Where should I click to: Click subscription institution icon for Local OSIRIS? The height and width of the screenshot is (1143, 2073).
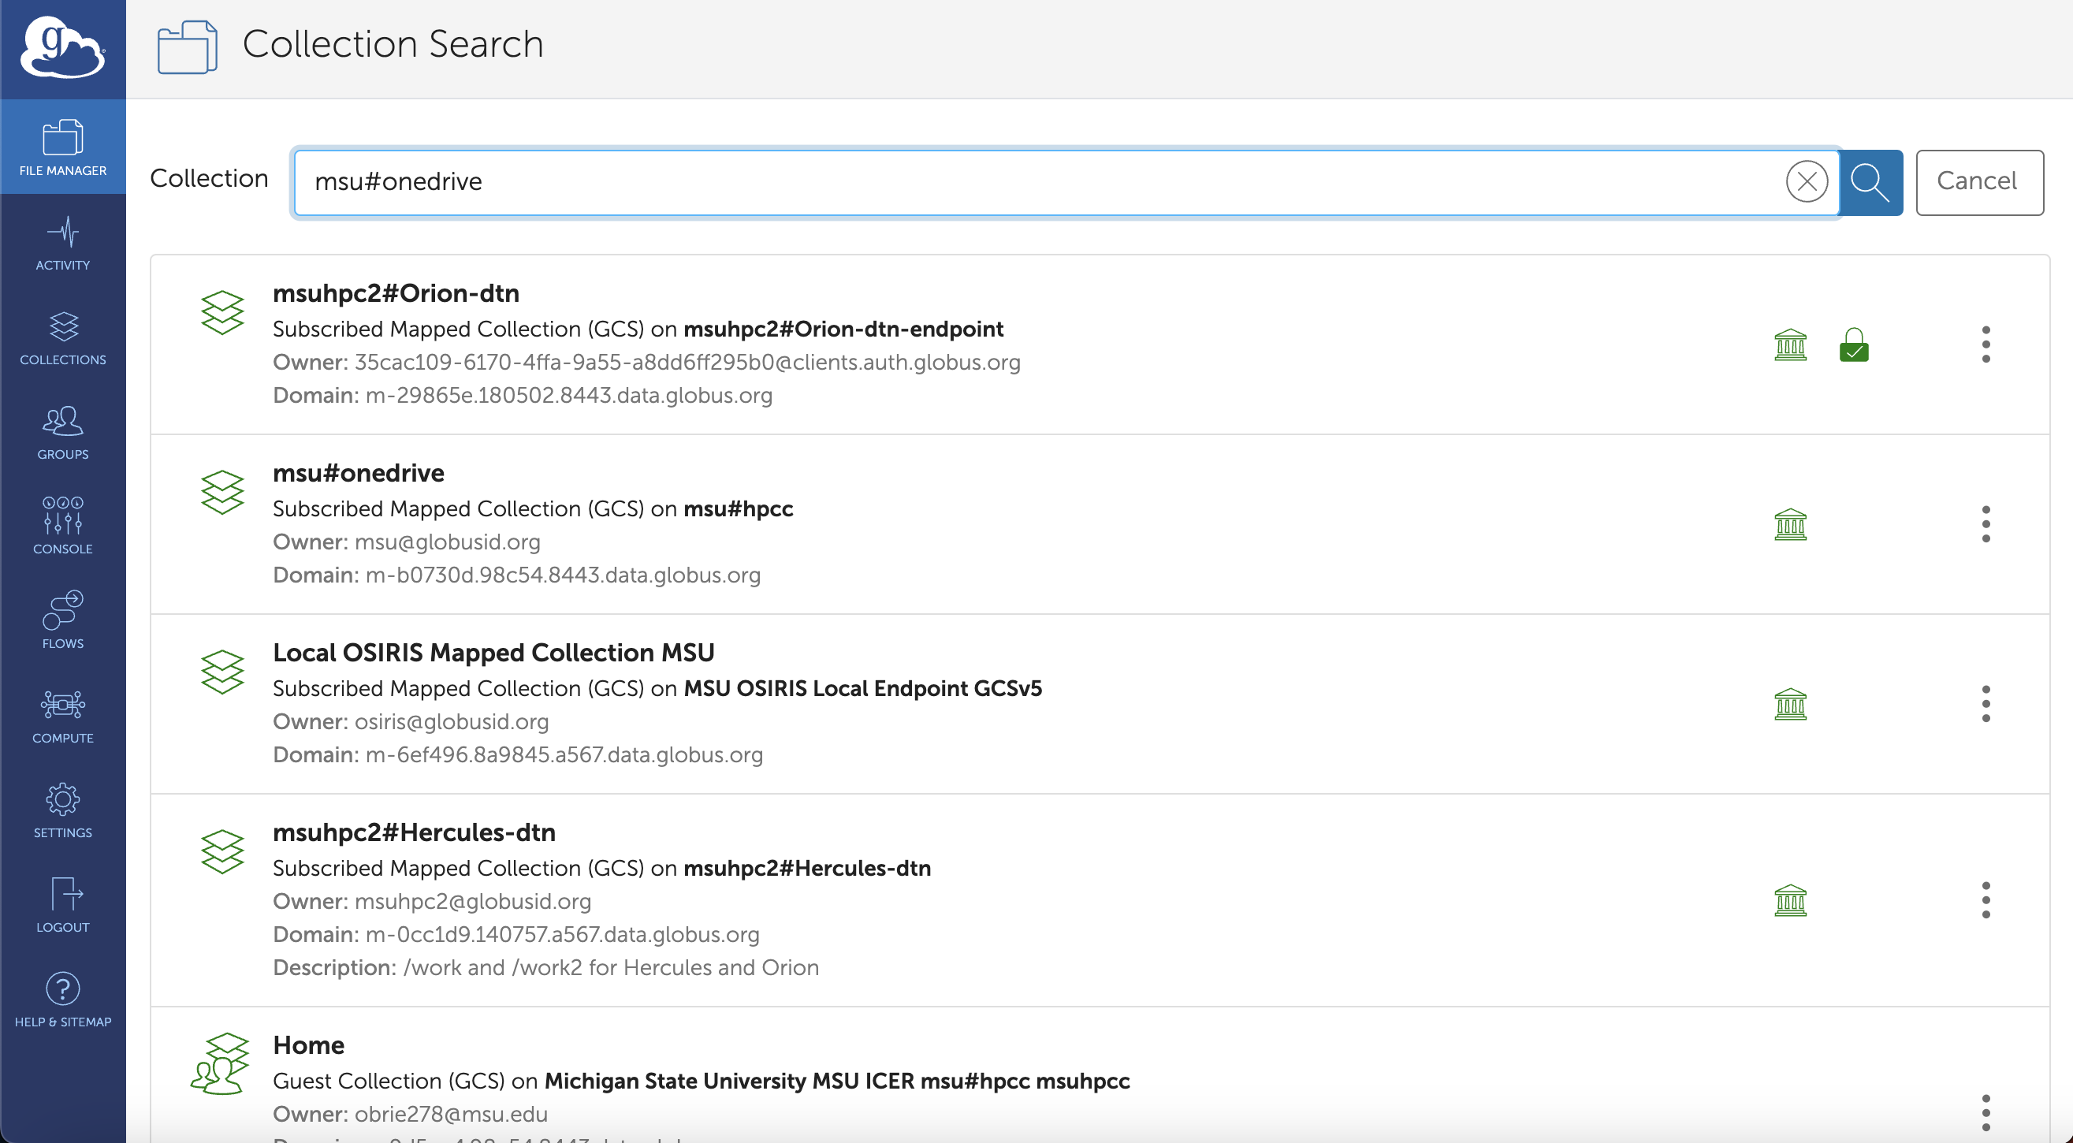(1790, 703)
